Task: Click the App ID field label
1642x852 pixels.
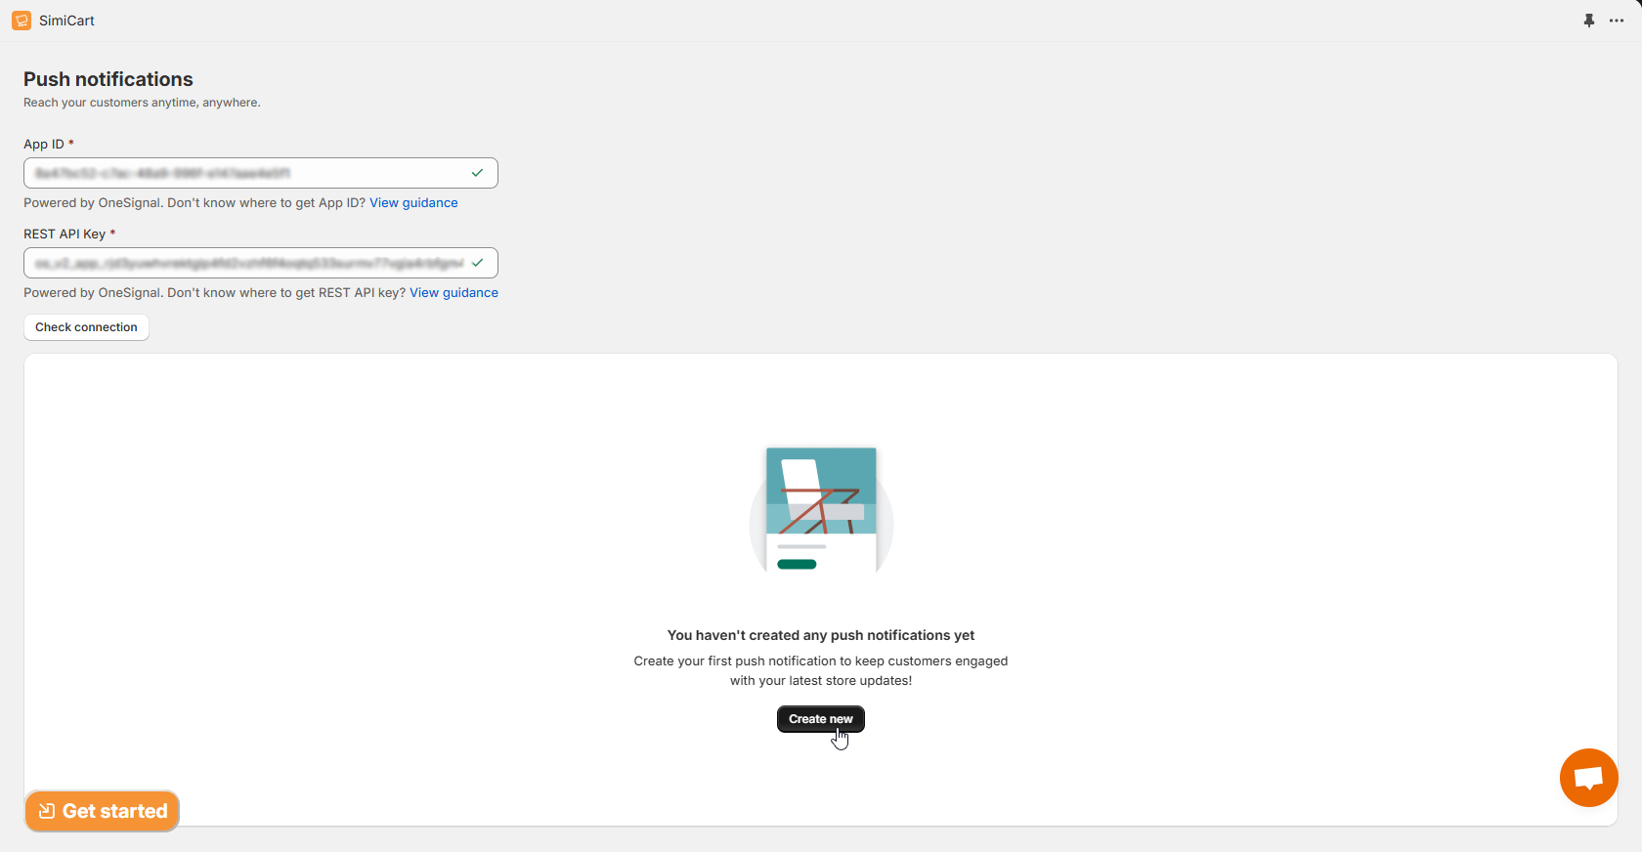Action: coord(44,145)
